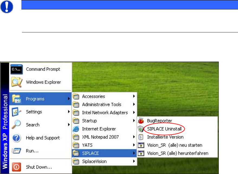238x174 pixels.
Task: Click the Windows Explorer folder icon
Action: pos(17,82)
